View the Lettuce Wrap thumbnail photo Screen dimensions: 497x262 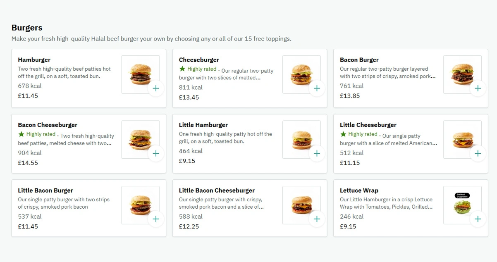(x=462, y=205)
